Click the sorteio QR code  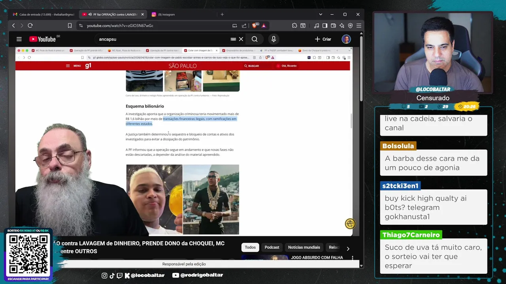(28, 254)
